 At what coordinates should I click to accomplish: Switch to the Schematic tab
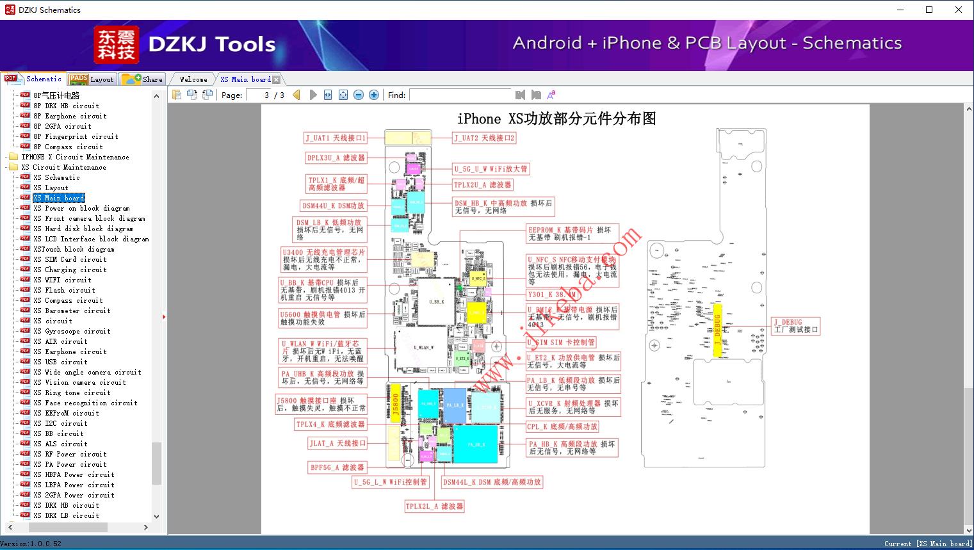(x=33, y=79)
